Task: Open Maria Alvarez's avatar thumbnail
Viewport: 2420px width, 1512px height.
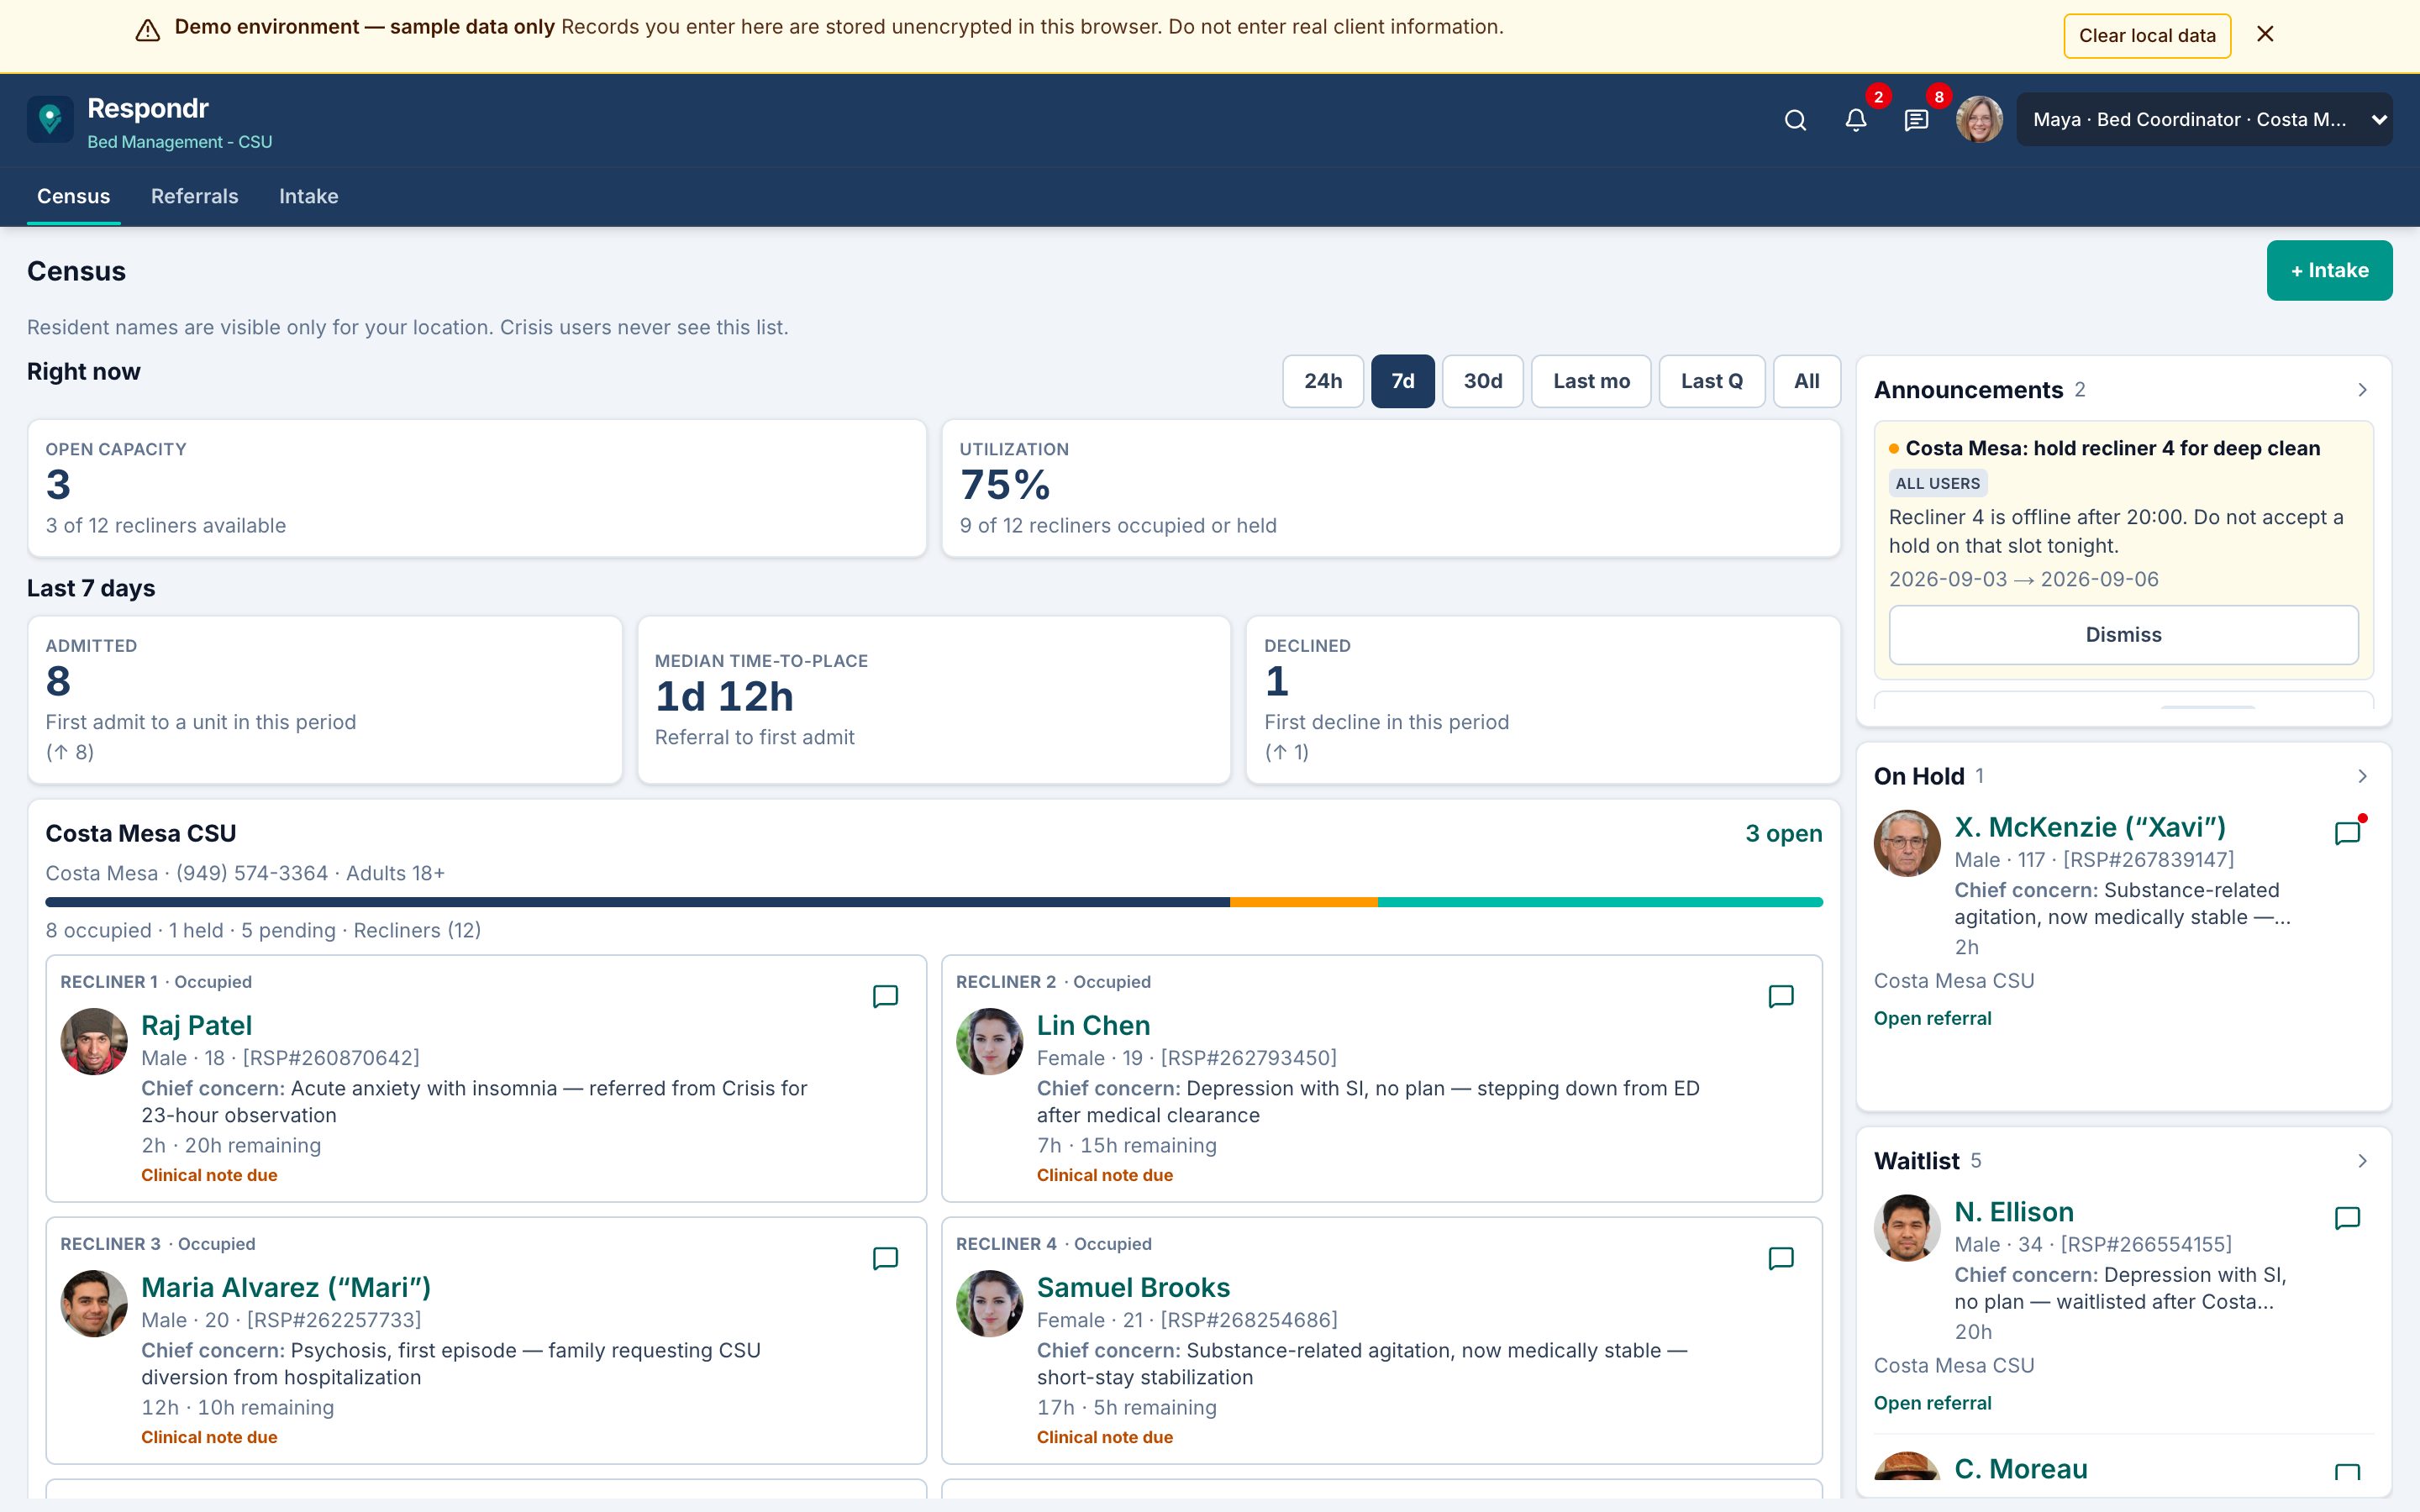Action: pyautogui.click(x=94, y=1303)
